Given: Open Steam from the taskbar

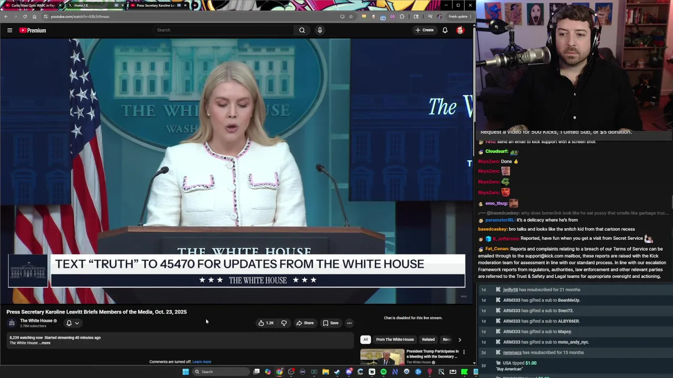Looking at the screenshot, I should click(x=337, y=372).
